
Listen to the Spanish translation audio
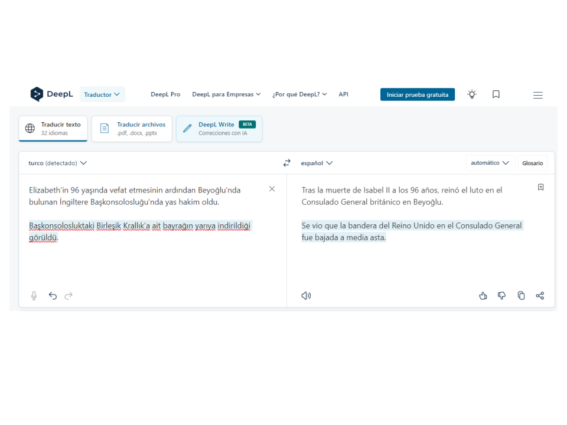tap(306, 296)
